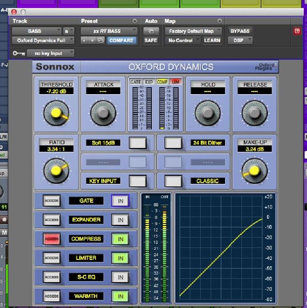Image resolution: width=307 pixels, height=308 pixels.
Task: Open the Oxford Dynamics Full plugin selector
Action: click(43, 40)
